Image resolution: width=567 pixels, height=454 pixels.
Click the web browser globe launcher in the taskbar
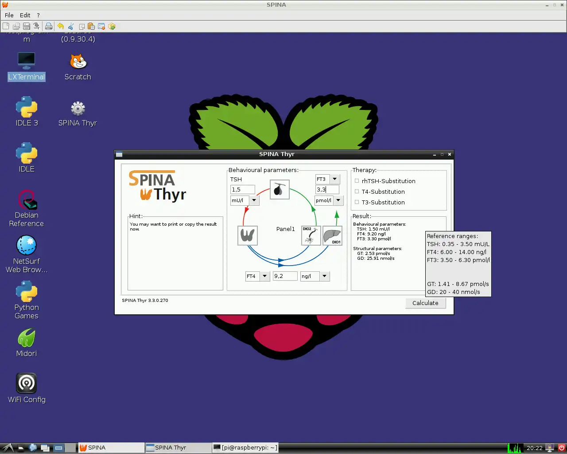pos(33,448)
